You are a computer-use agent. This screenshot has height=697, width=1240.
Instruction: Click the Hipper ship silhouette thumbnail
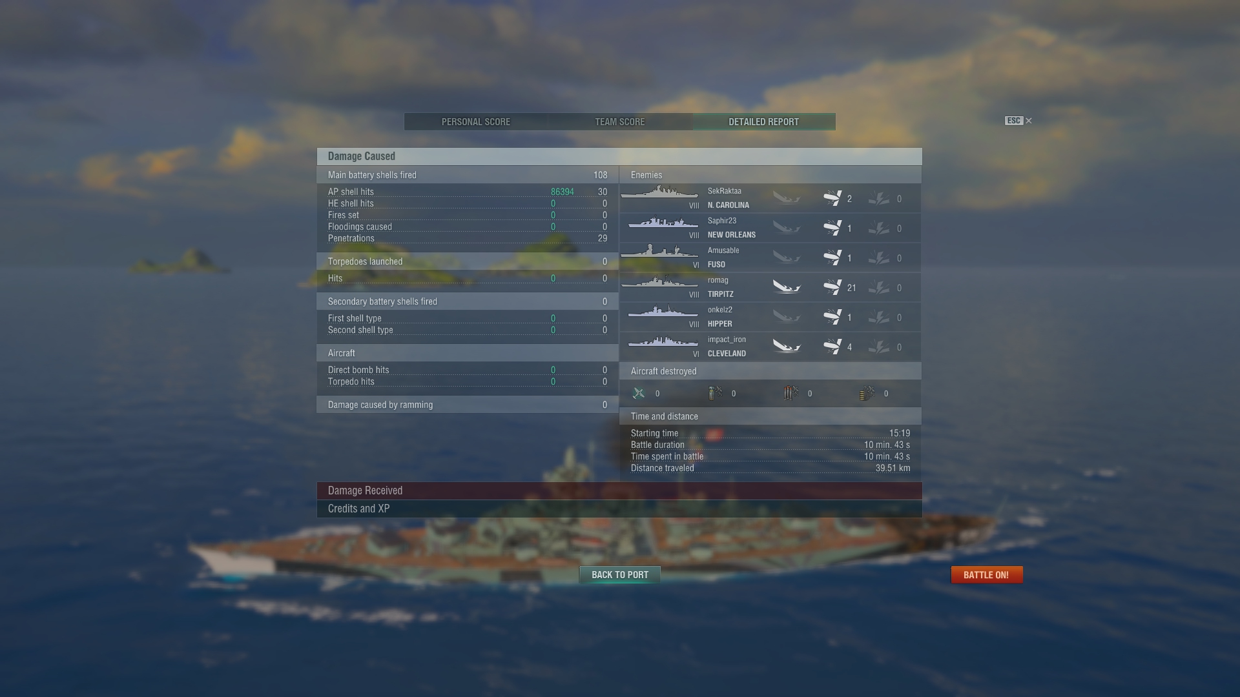[x=663, y=312]
